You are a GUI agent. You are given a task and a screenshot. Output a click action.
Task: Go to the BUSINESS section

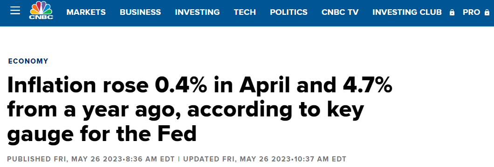tap(140, 12)
